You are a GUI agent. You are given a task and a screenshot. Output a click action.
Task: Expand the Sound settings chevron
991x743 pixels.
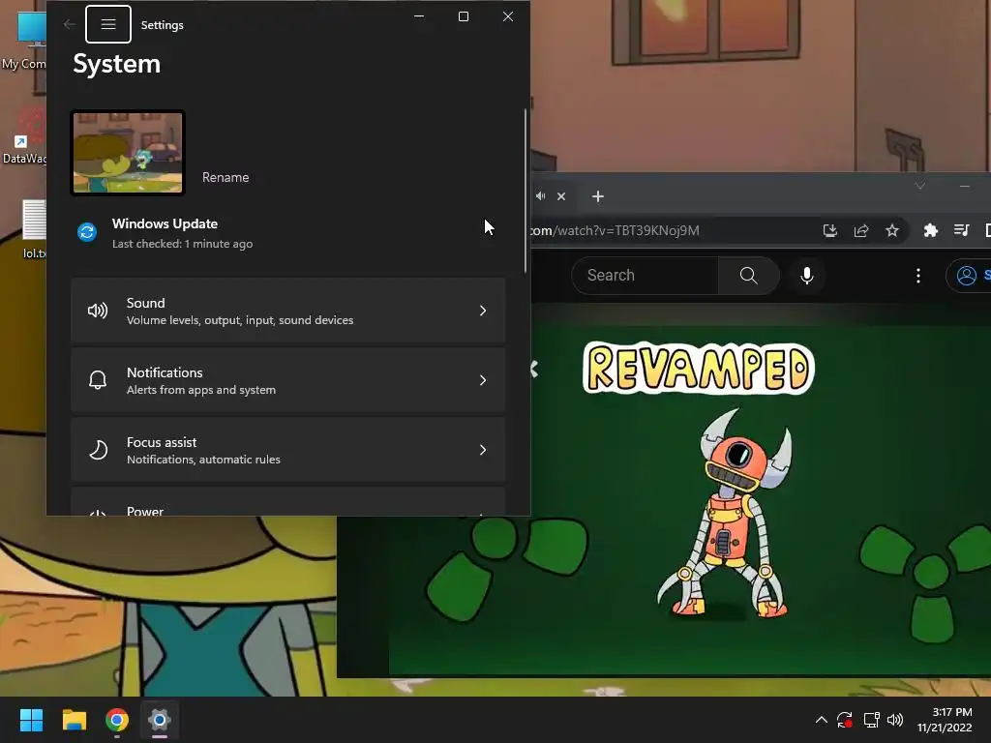coord(483,311)
